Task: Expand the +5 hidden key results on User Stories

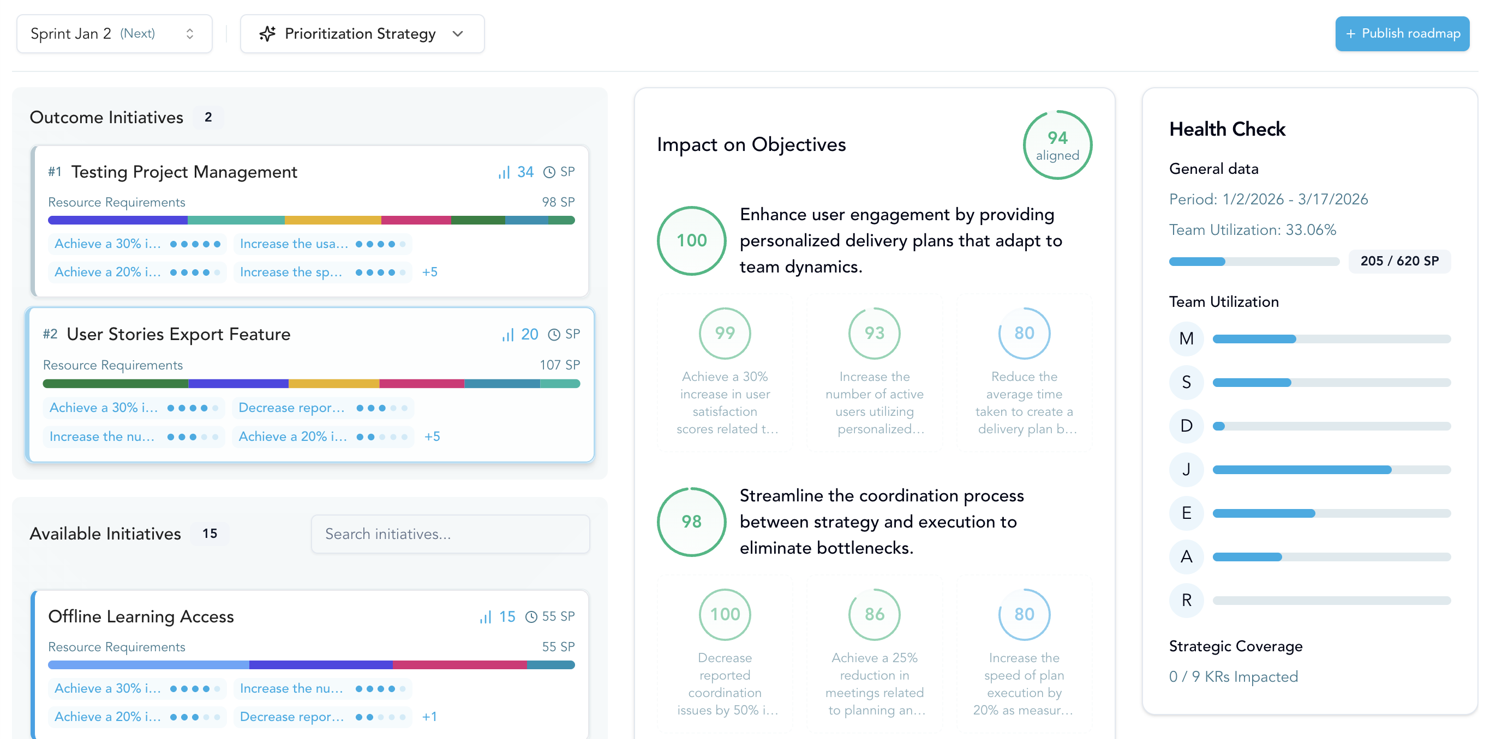Action: coord(432,437)
